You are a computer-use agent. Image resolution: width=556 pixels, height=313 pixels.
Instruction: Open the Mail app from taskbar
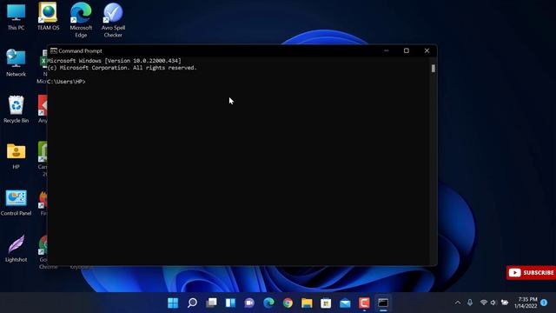[345, 303]
